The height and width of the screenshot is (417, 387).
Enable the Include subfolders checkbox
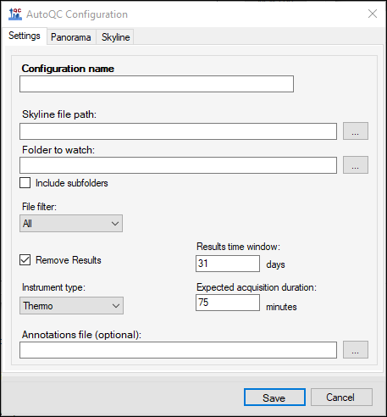click(25, 183)
